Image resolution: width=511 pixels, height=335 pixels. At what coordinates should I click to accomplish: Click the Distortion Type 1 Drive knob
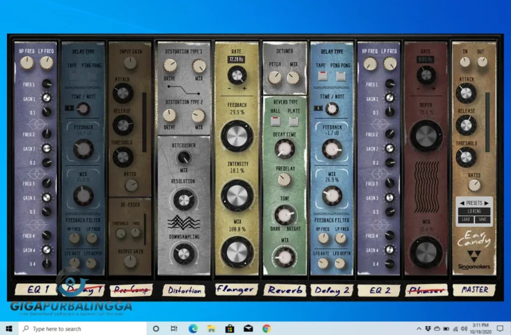170,65
